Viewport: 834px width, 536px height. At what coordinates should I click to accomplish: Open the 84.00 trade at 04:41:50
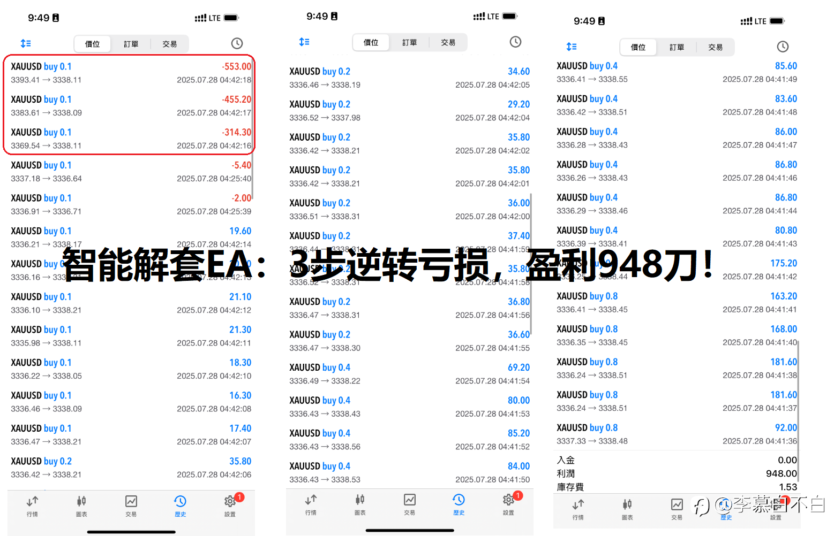click(409, 472)
